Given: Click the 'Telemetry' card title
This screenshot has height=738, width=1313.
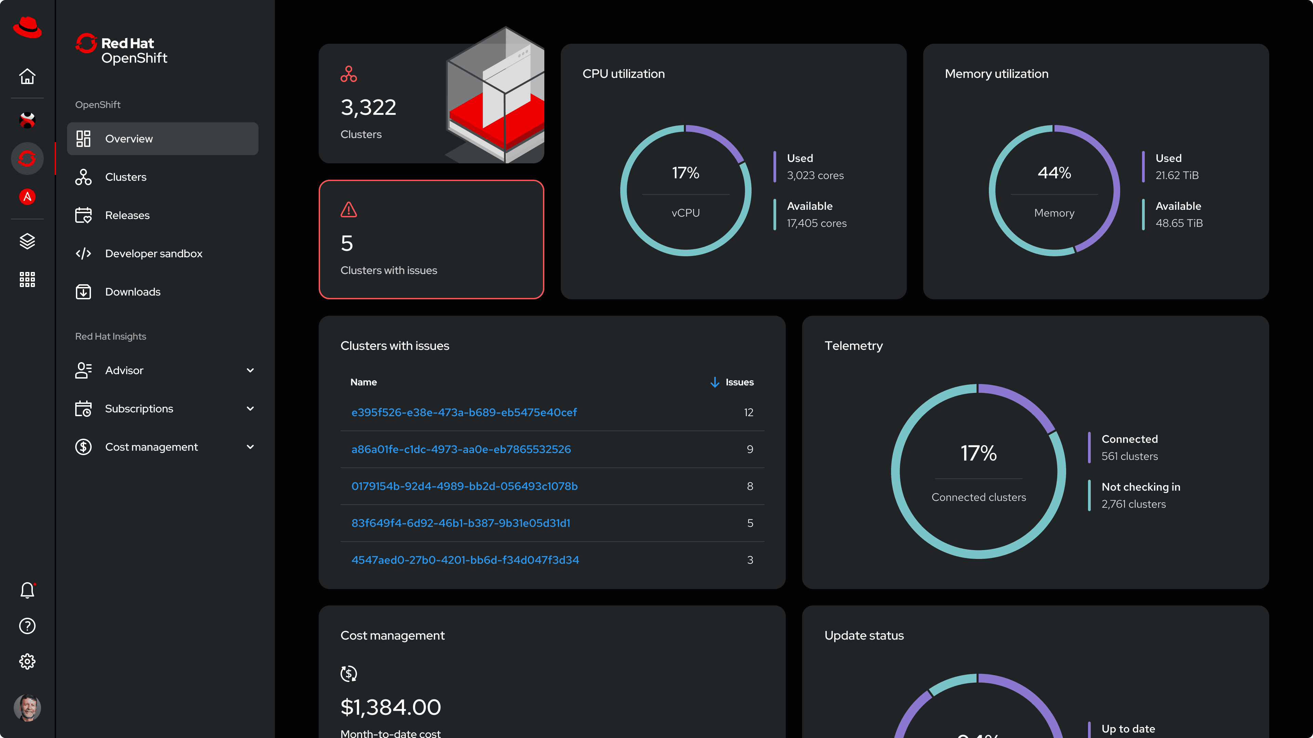Looking at the screenshot, I should click(x=853, y=346).
